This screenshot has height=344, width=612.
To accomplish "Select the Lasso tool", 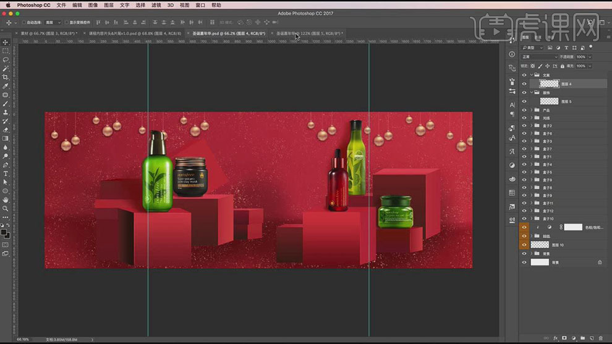I will pyautogui.click(x=6, y=60).
